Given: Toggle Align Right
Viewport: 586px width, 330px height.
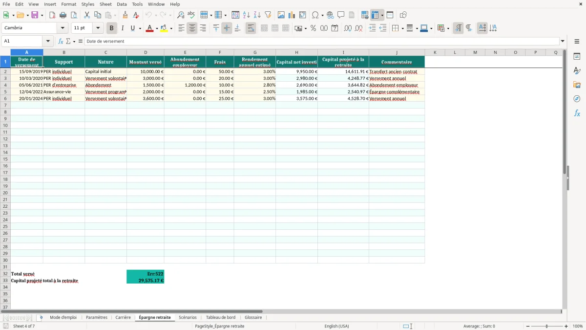Looking at the screenshot, I should point(203,28).
